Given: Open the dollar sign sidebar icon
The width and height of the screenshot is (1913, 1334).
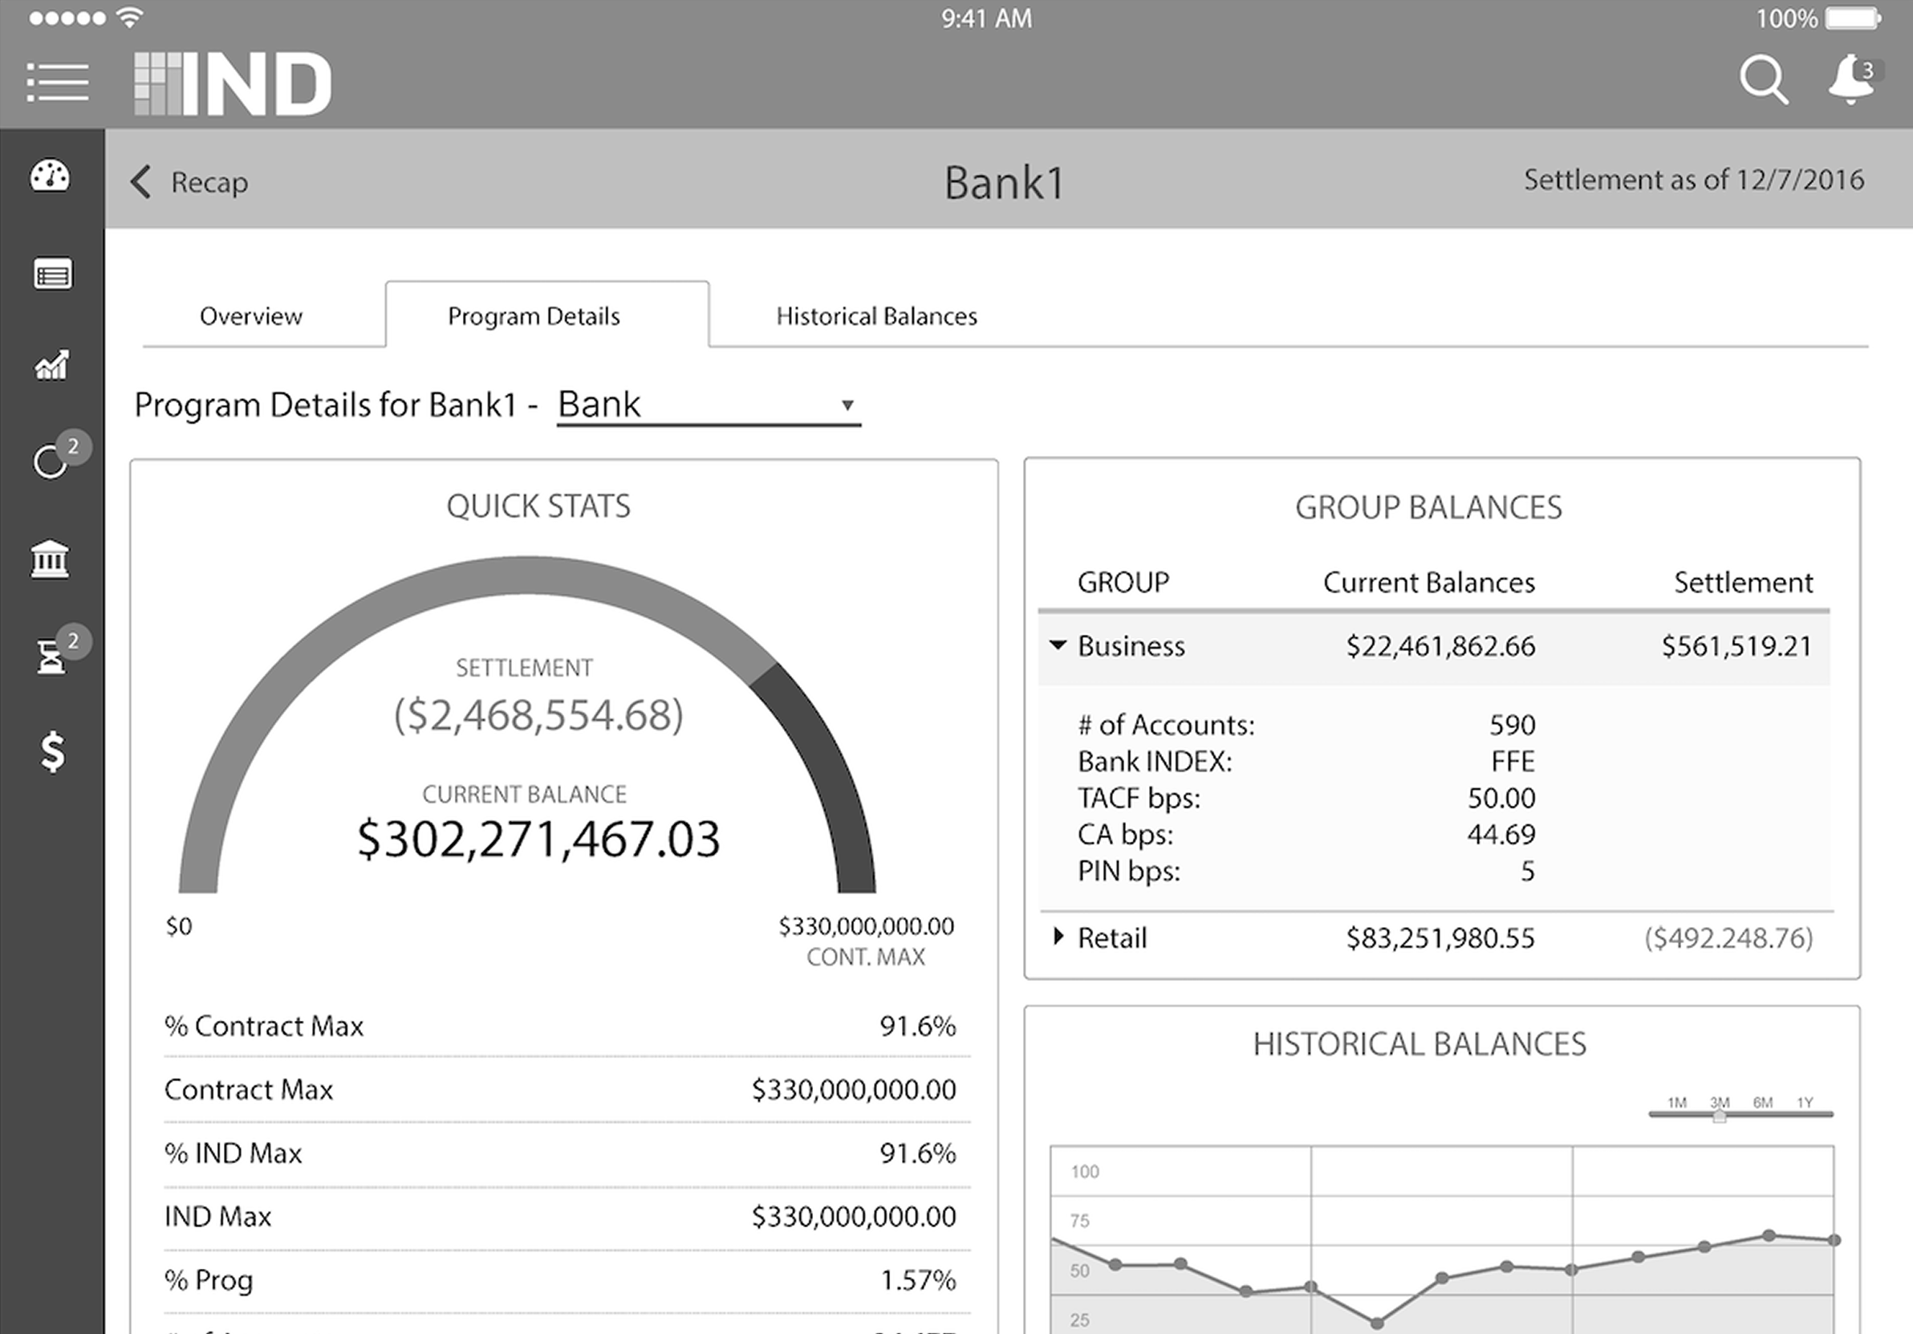Looking at the screenshot, I should [x=52, y=751].
